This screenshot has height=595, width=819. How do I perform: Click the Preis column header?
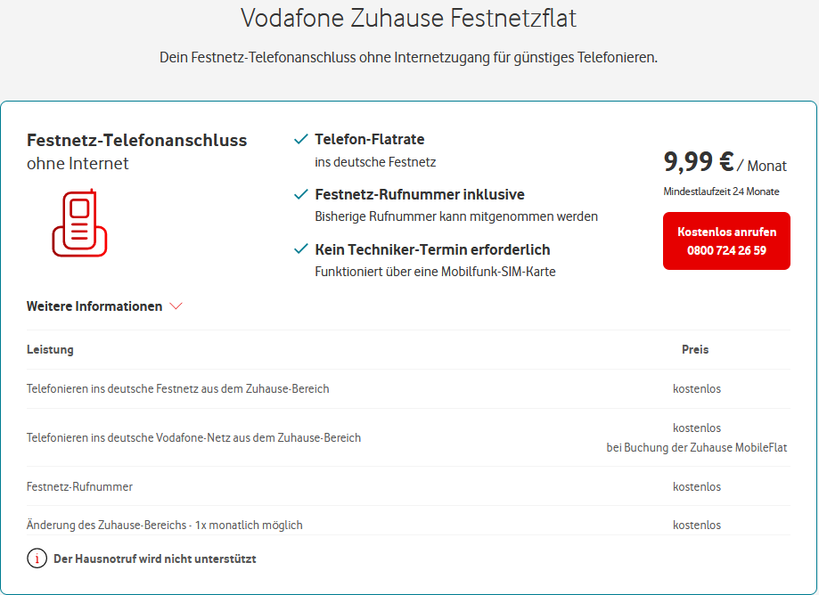point(695,350)
